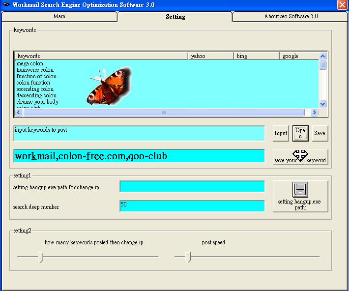This screenshot has height=291, width=349.
Task: Click the yahoo column header
Action: [210, 56]
